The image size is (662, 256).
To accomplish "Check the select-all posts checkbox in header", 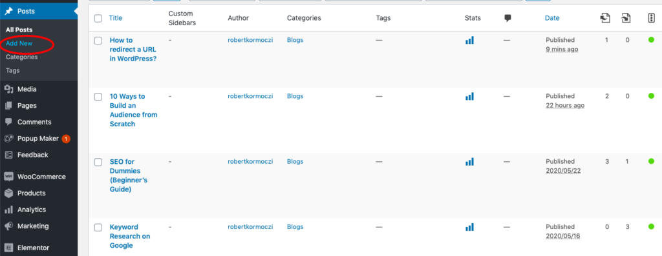I will click(98, 18).
